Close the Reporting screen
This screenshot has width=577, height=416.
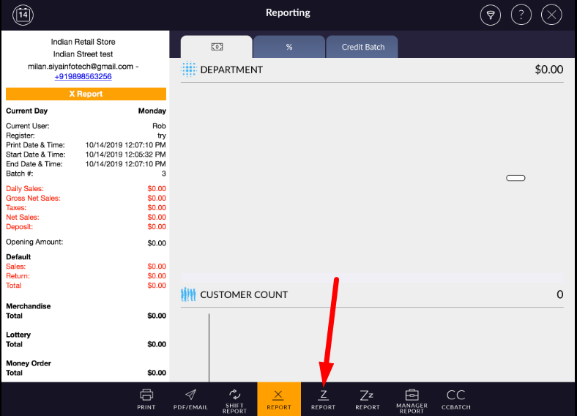point(551,15)
